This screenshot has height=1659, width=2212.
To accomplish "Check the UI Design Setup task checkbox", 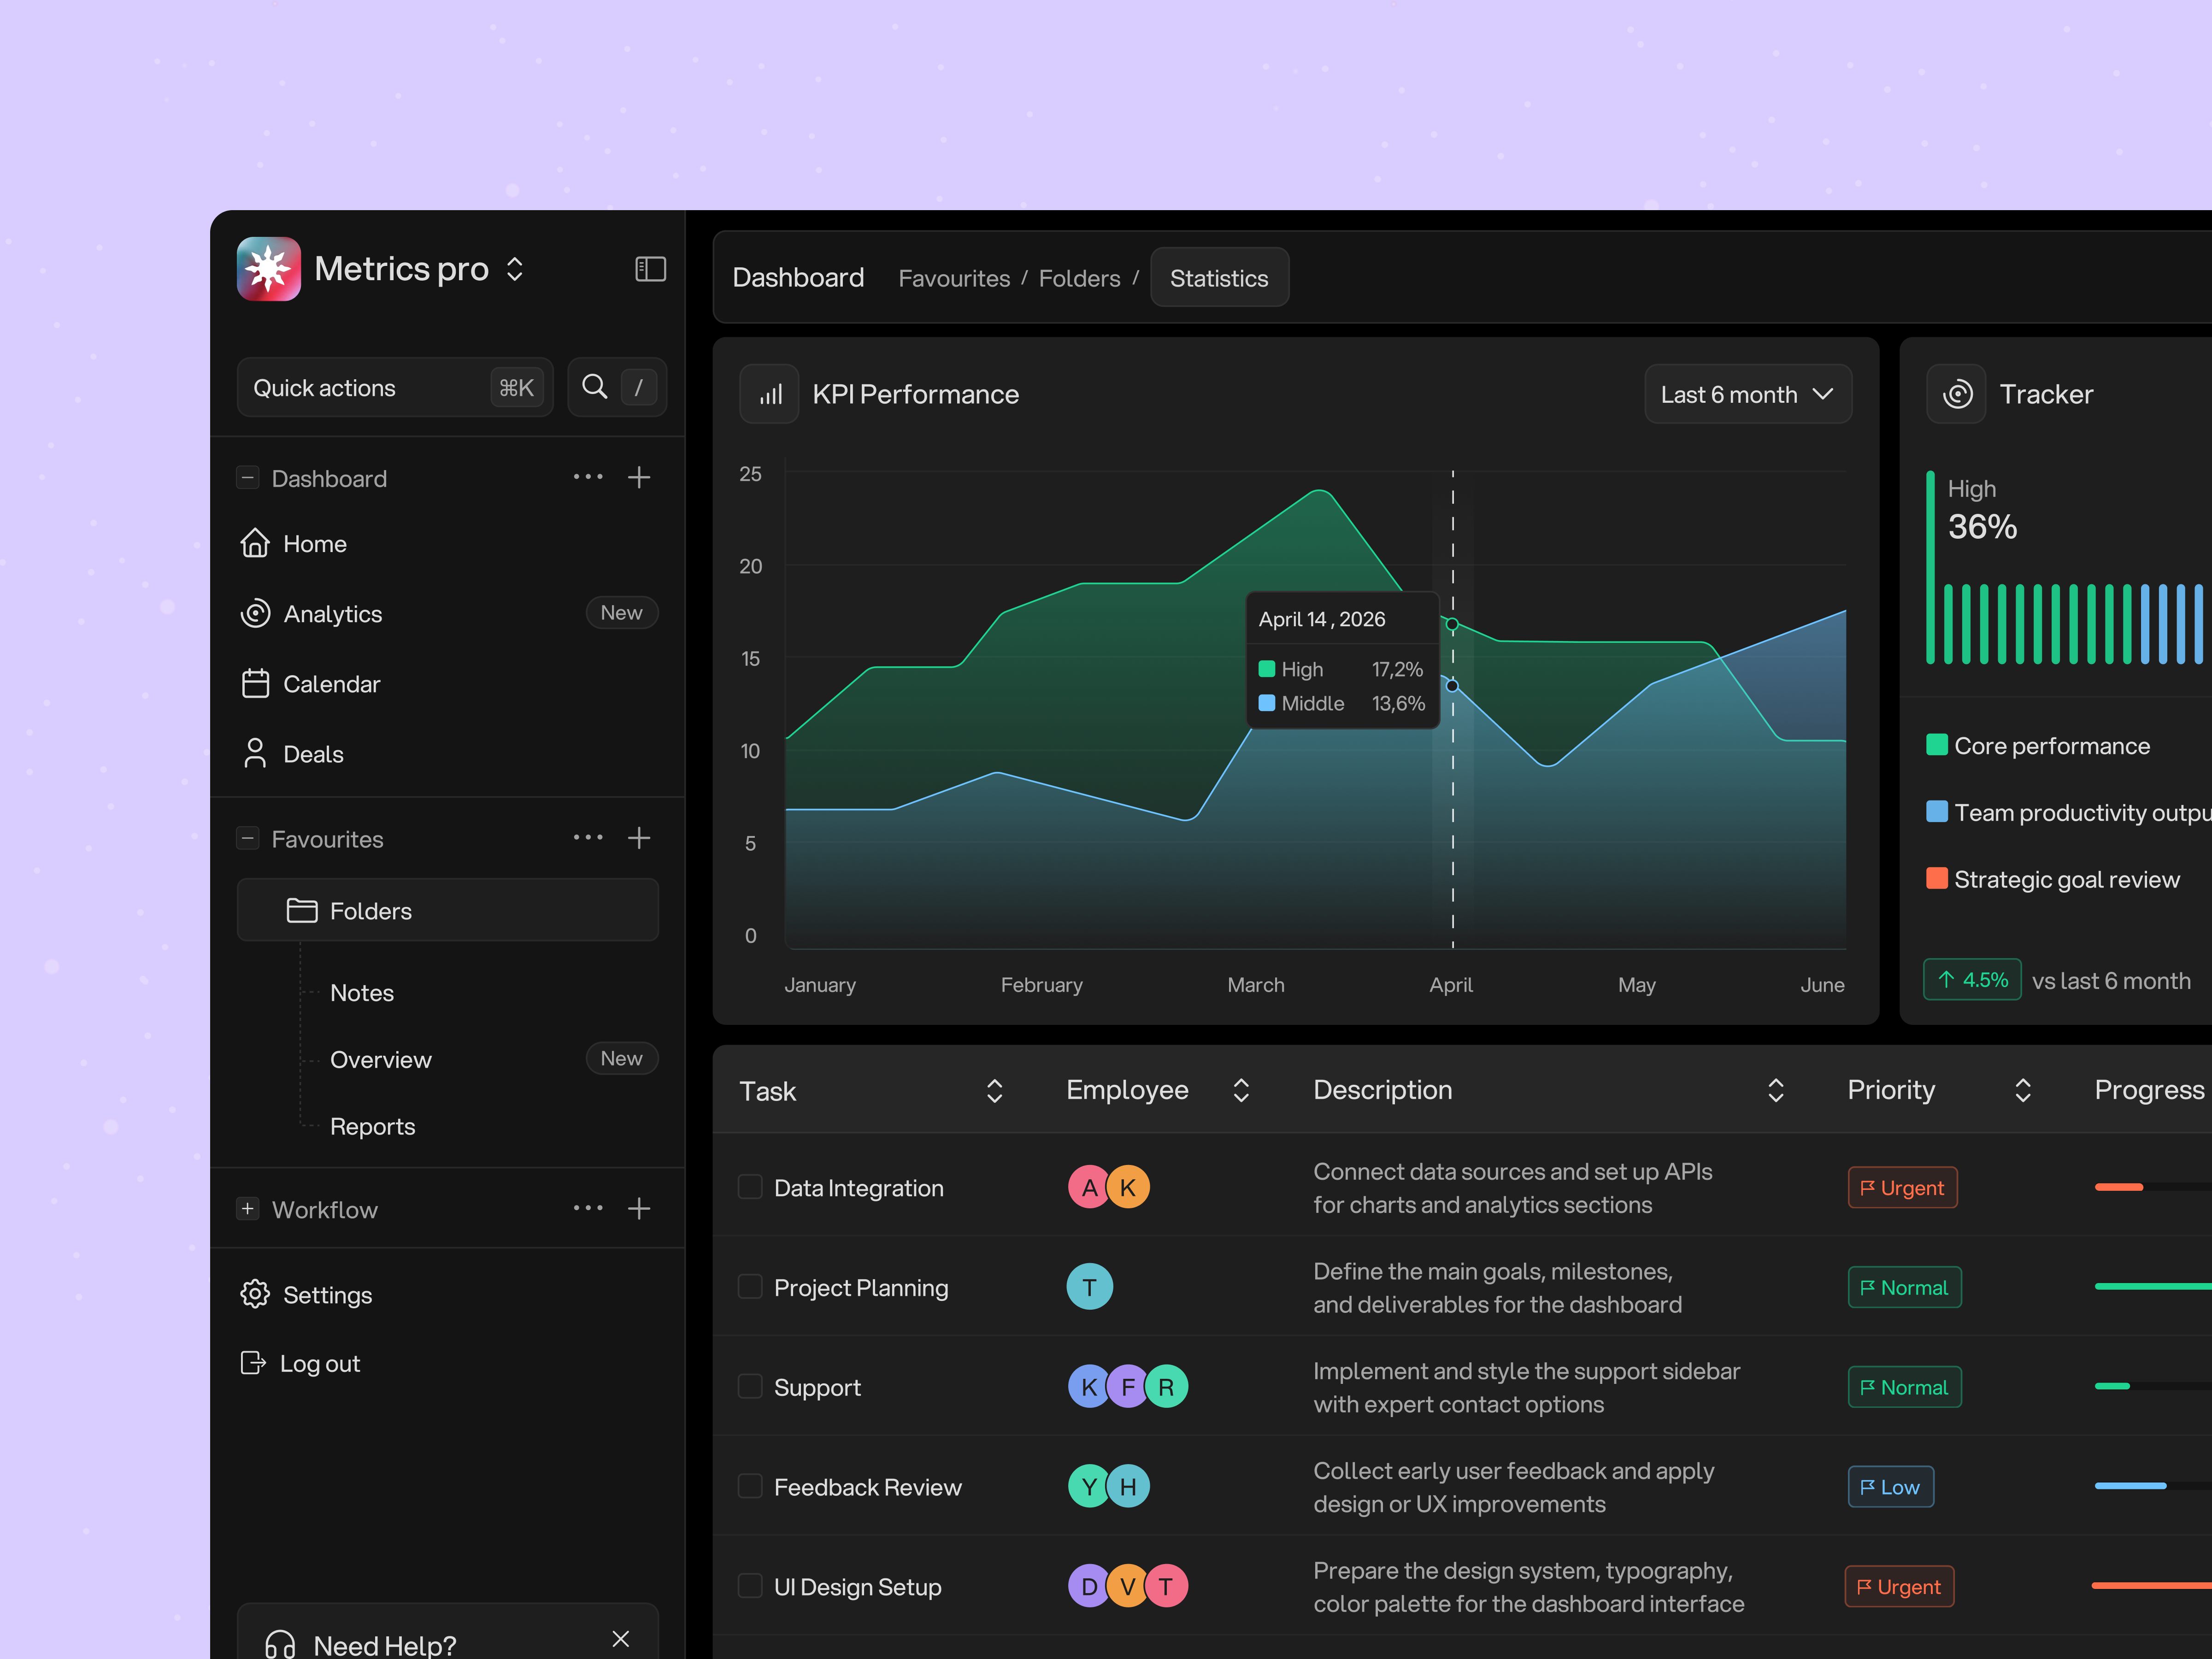I will click(x=749, y=1587).
